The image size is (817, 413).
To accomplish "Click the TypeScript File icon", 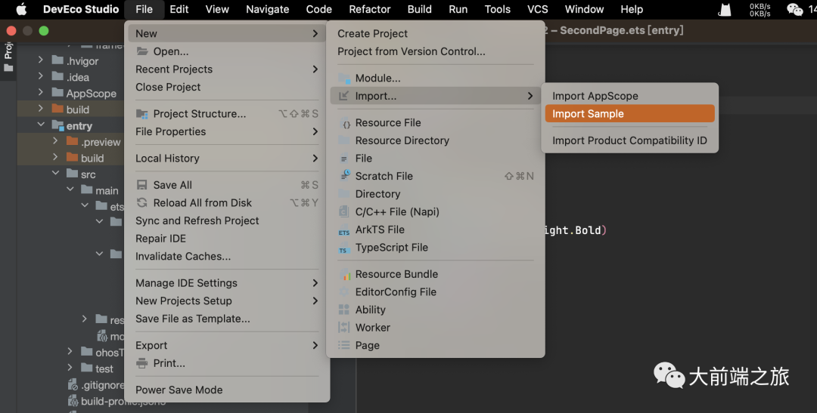I will [x=344, y=248].
